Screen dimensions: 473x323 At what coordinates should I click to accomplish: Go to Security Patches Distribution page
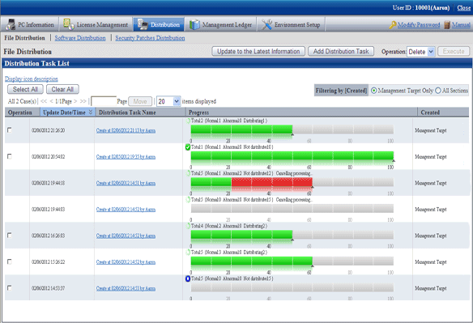point(150,38)
